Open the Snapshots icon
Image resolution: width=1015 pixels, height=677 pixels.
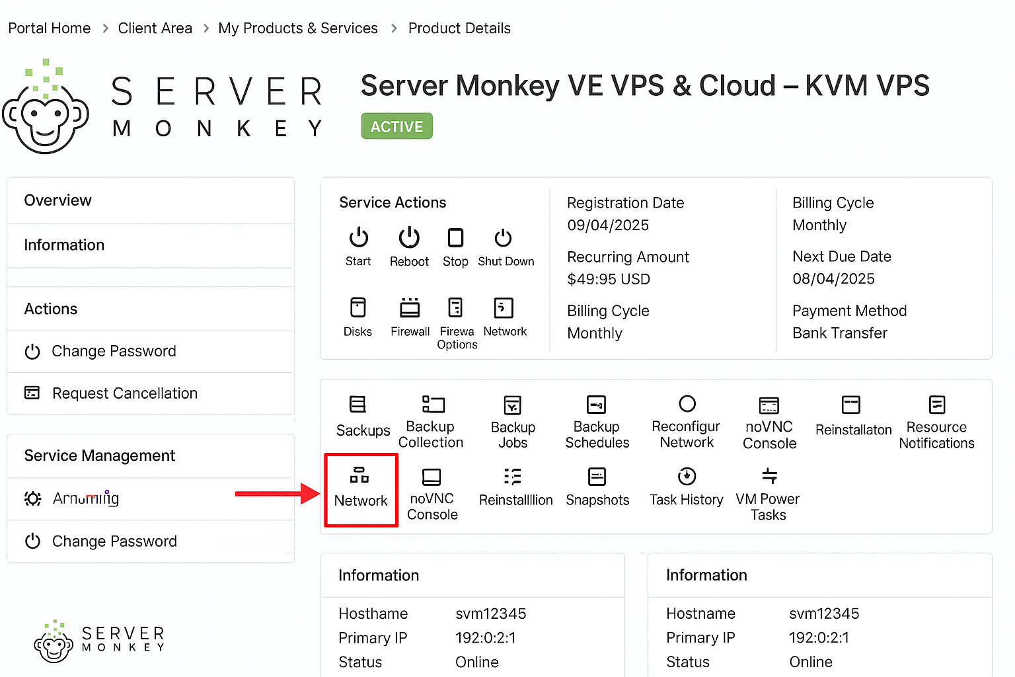[597, 477]
